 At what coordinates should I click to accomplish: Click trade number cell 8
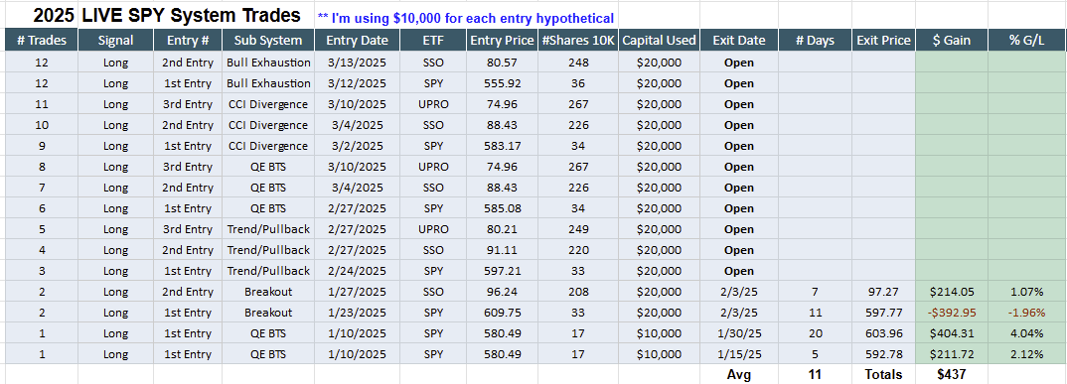pos(42,167)
